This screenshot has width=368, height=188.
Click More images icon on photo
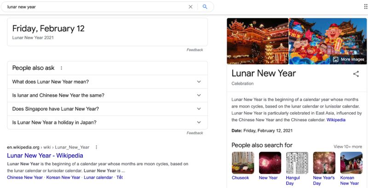tap(336, 59)
